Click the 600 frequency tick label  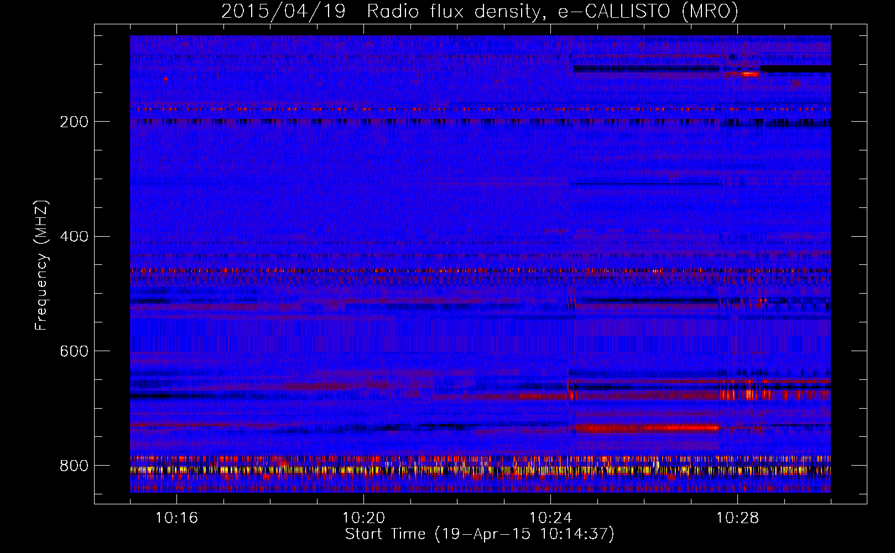tap(74, 352)
